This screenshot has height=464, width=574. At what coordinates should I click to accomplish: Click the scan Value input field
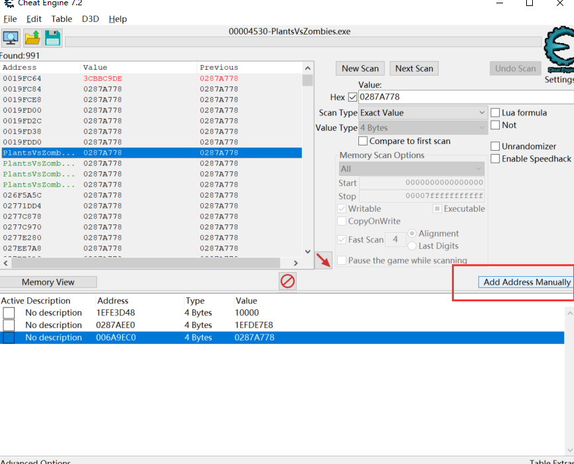pyautogui.click(x=466, y=97)
